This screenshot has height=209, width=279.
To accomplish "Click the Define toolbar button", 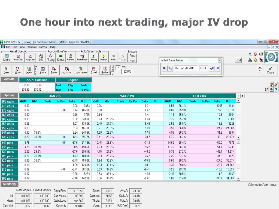I will [7, 70].
